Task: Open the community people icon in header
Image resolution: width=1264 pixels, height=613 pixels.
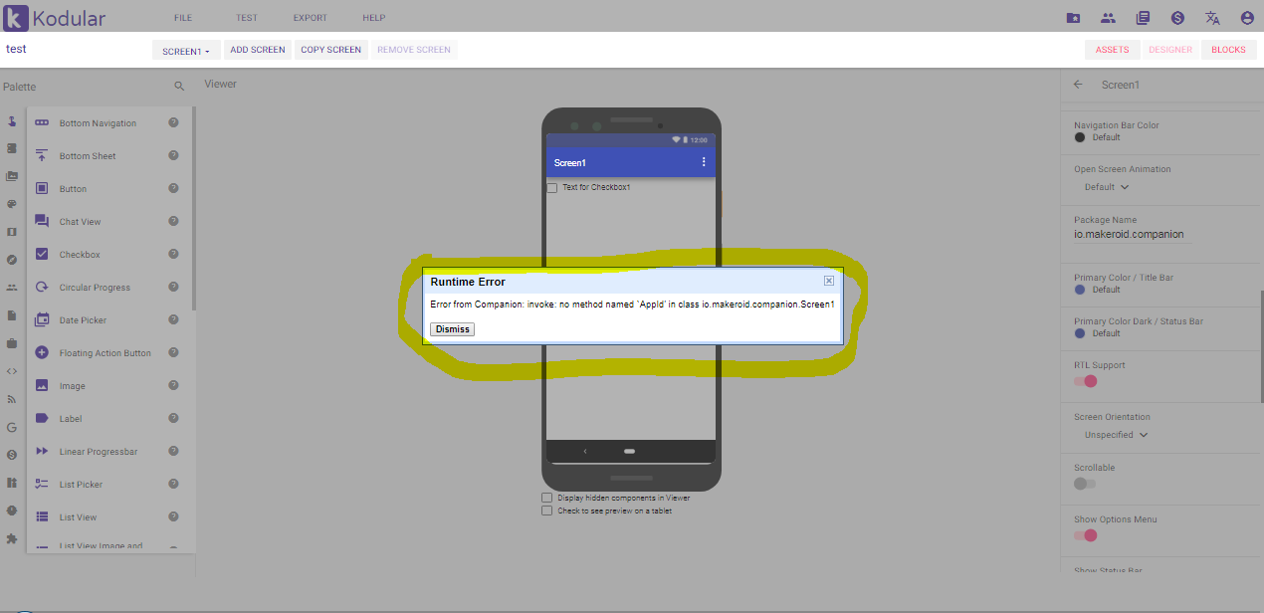Action: coord(1108,18)
